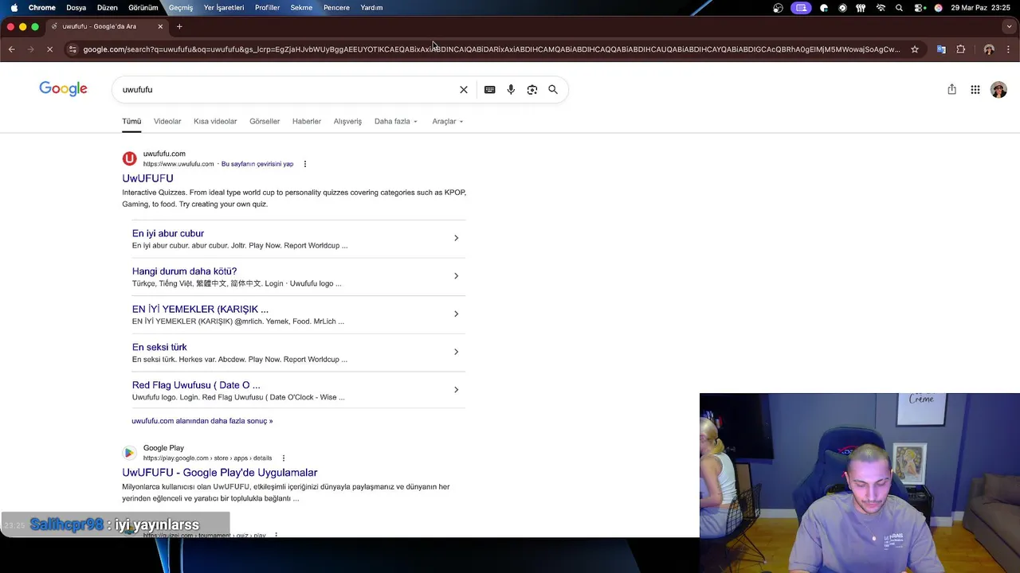This screenshot has width=1020, height=573.
Task: Open the 'Hangi durum daha kötü?' sitelink
Action: tap(184, 271)
